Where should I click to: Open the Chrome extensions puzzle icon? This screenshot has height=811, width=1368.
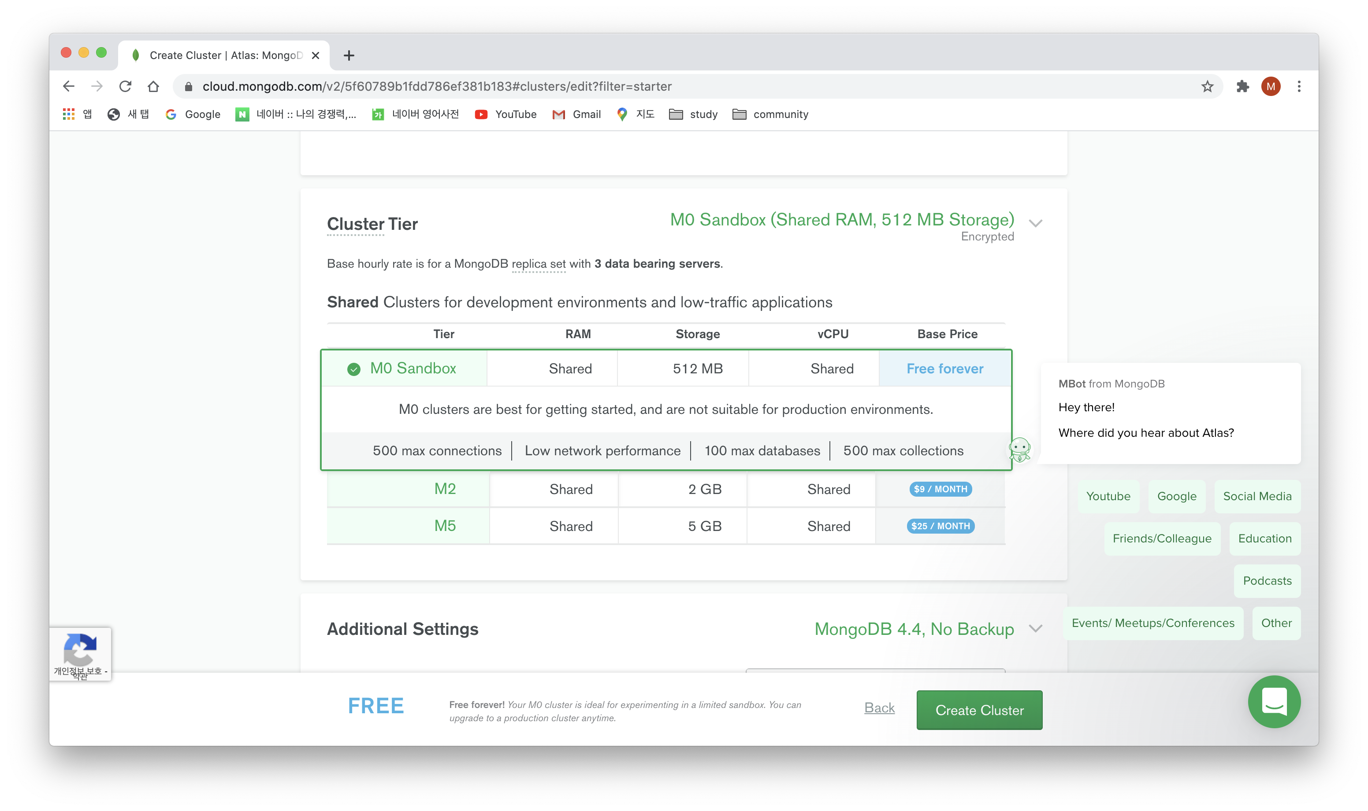(x=1242, y=86)
